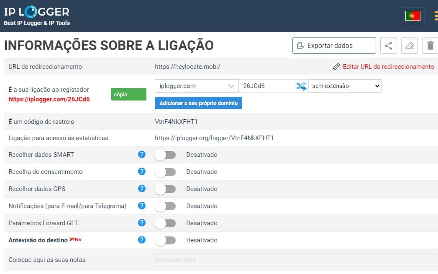Screen dimensions: 438x274
Task: Click the Introduzir nota input field
Action: pyautogui.click(x=293, y=260)
